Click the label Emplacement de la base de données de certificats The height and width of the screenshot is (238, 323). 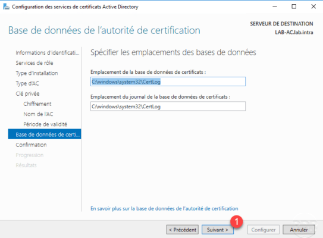[148, 72]
